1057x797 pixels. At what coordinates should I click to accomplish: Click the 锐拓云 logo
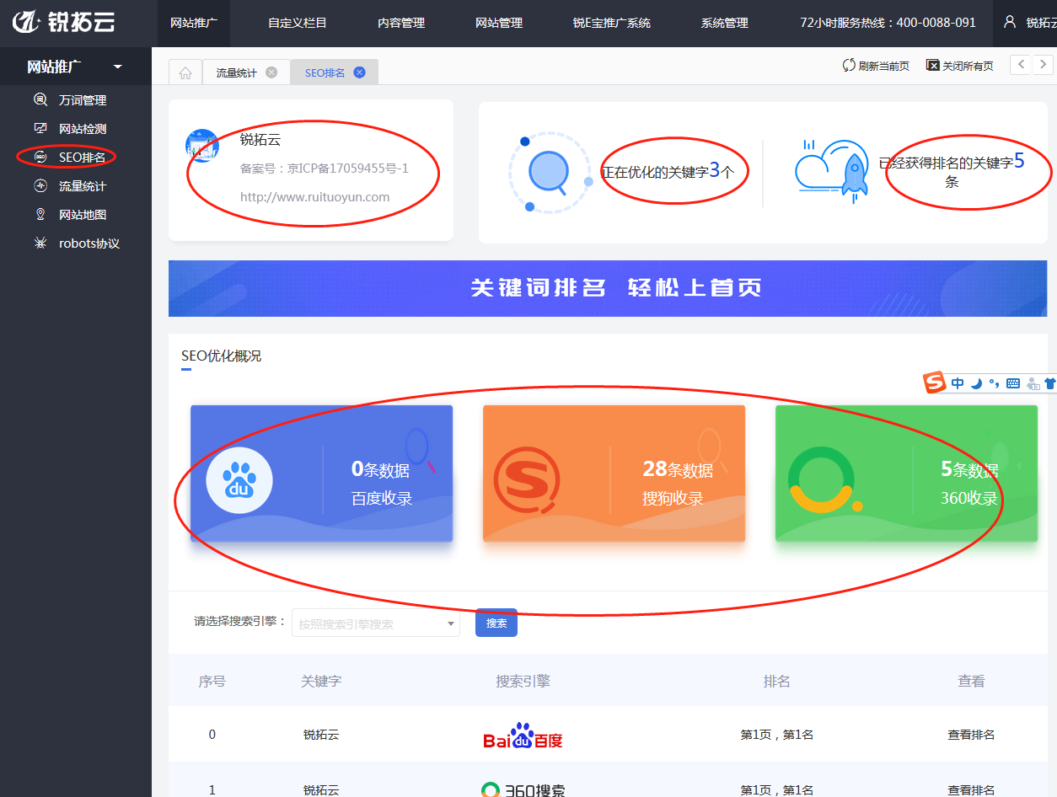[x=62, y=22]
